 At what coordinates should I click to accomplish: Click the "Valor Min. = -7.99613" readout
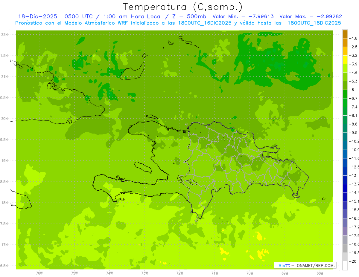(x=243, y=16)
